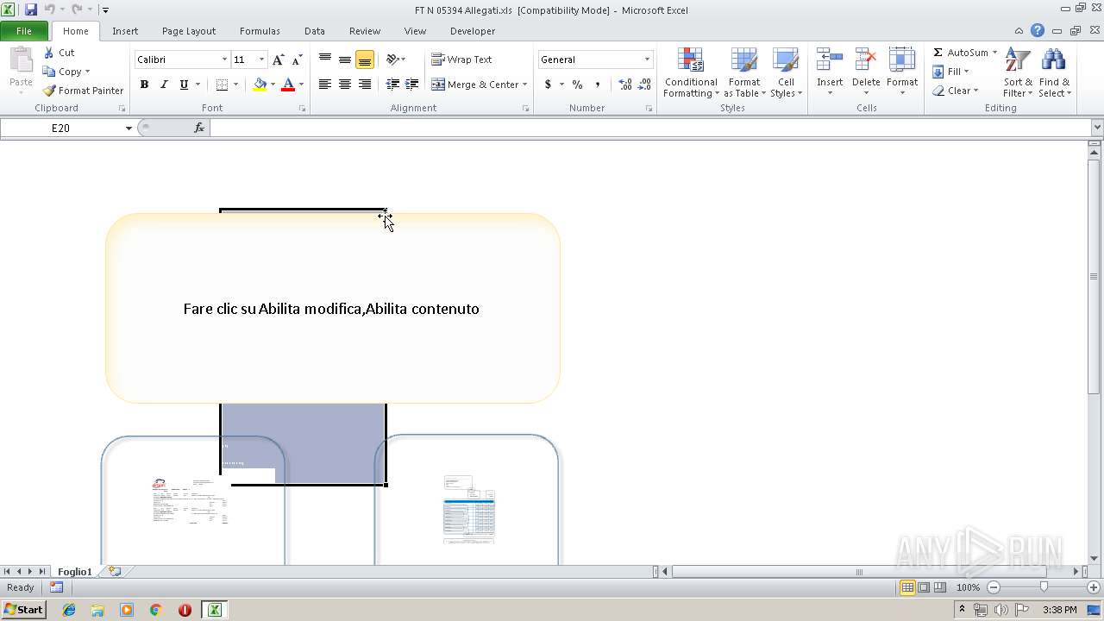Viewport: 1104px width, 621px height.
Task: Open the Font name combo box dropdown
Action: coord(224,60)
